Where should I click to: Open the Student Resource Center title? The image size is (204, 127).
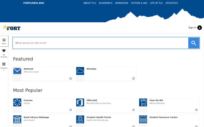(164, 117)
